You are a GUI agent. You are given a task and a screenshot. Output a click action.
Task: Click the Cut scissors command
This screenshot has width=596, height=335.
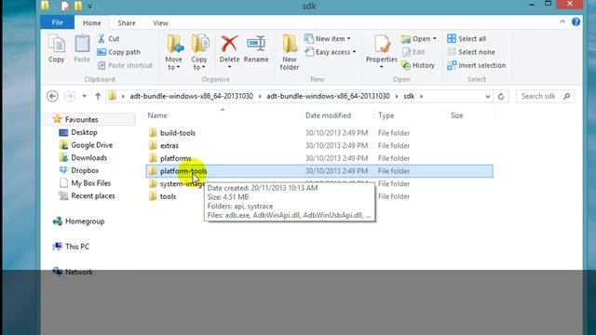pyautogui.click(x=108, y=39)
